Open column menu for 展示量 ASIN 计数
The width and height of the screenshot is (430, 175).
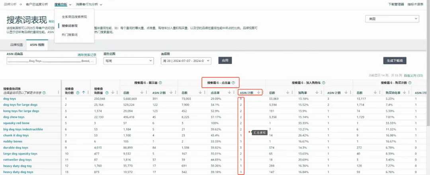pyautogui.click(x=175, y=92)
